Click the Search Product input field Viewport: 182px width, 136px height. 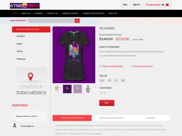coord(52,21)
